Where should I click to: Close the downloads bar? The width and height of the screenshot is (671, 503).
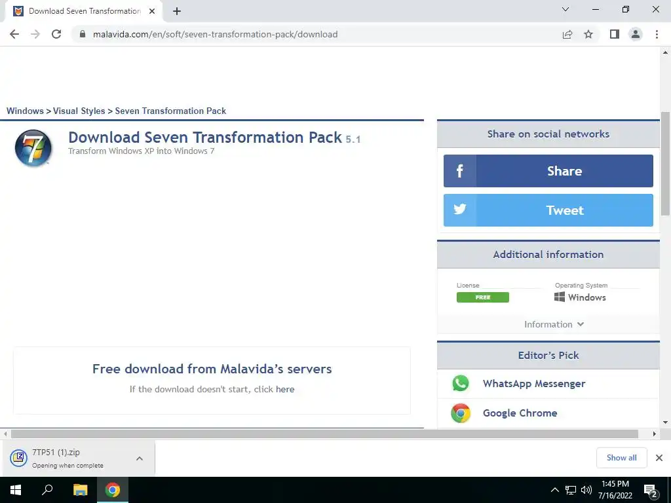(659, 458)
